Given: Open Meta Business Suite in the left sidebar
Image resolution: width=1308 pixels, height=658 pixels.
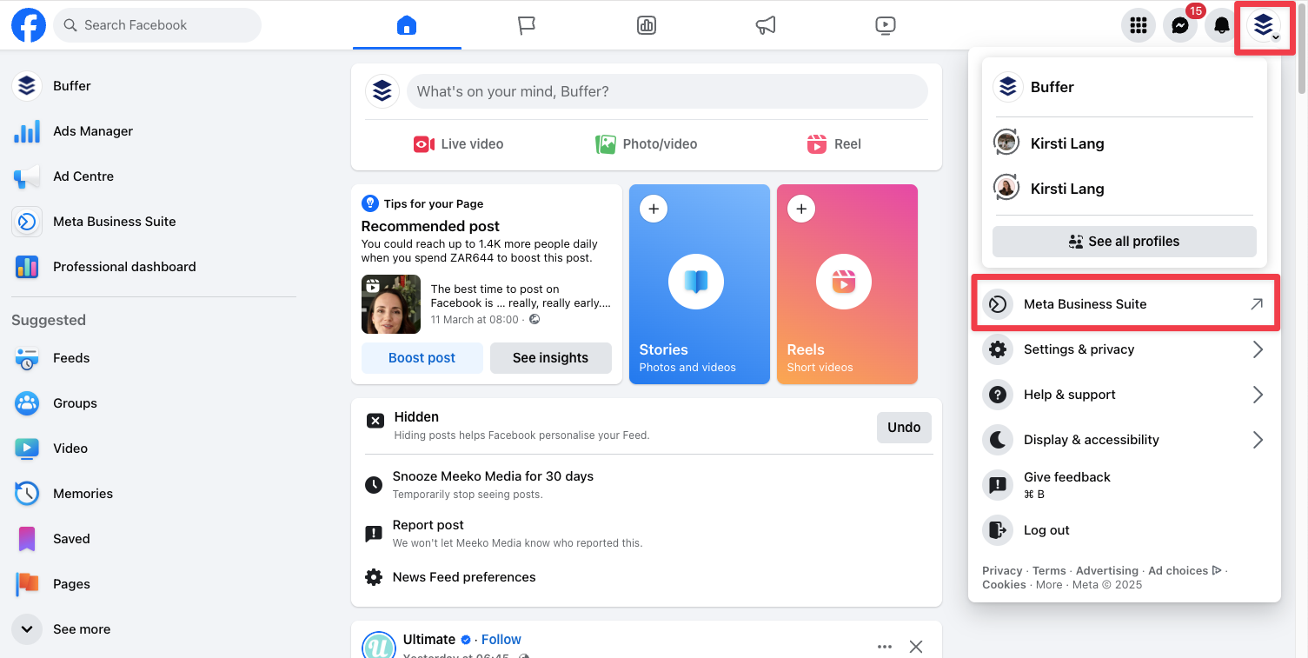Looking at the screenshot, I should click(114, 221).
